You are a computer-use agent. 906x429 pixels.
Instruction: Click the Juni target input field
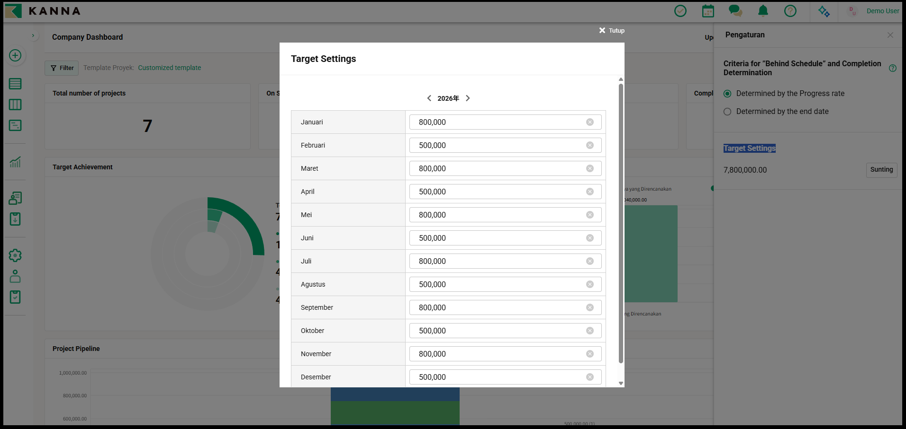coord(498,238)
